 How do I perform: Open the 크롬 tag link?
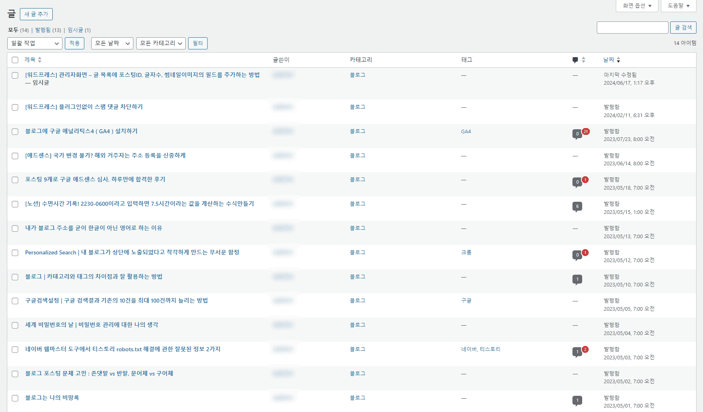pos(466,252)
